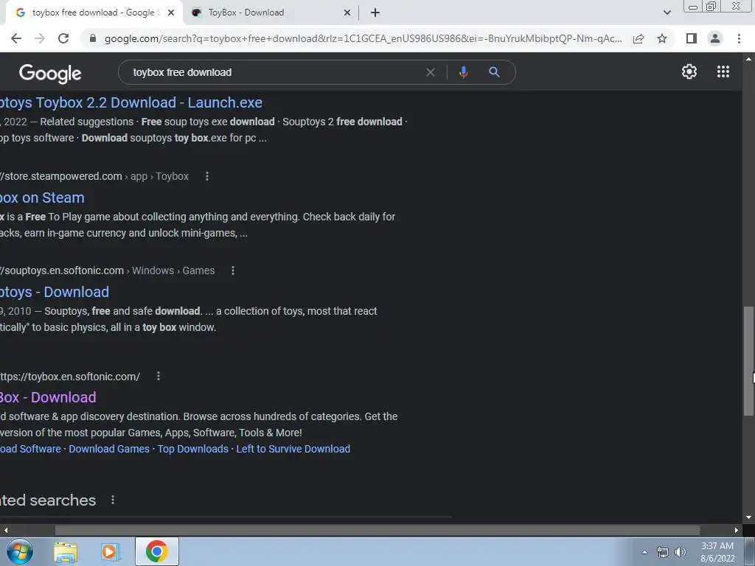Image resolution: width=755 pixels, height=566 pixels.
Task: Open options for the souptoys.en.softonic.com result
Action: pyautogui.click(x=233, y=270)
